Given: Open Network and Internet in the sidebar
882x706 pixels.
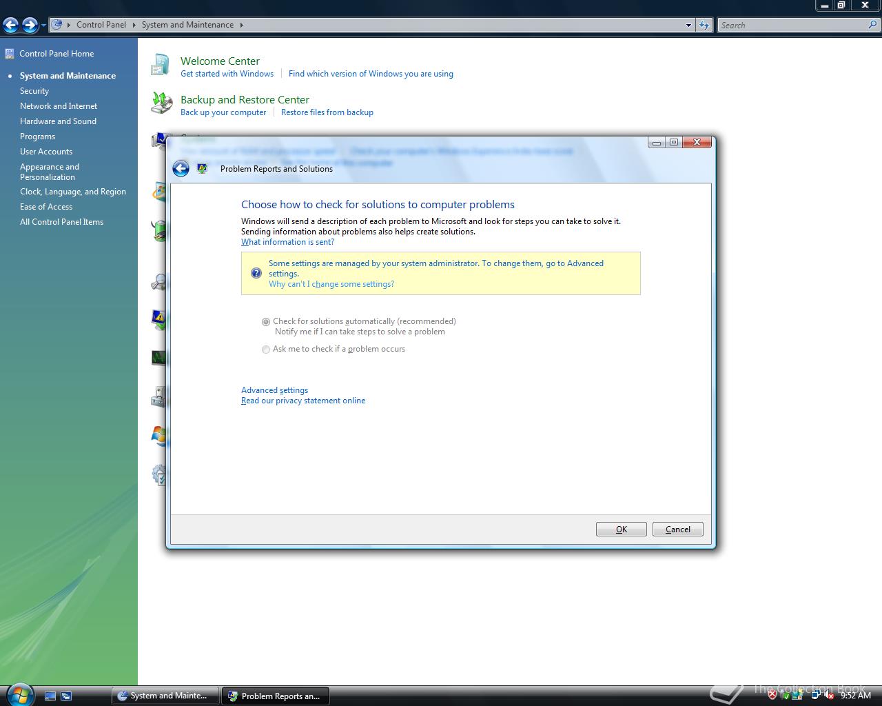Looking at the screenshot, I should click(x=59, y=106).
